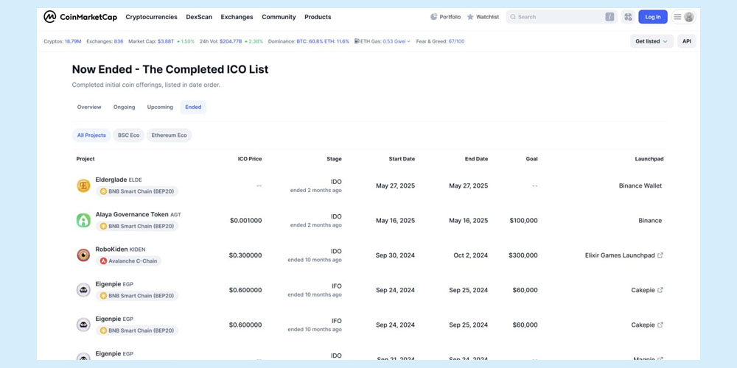Focus the Search input field
The height and width of the screenshot is (368, 737).
[x=561, y=17]
